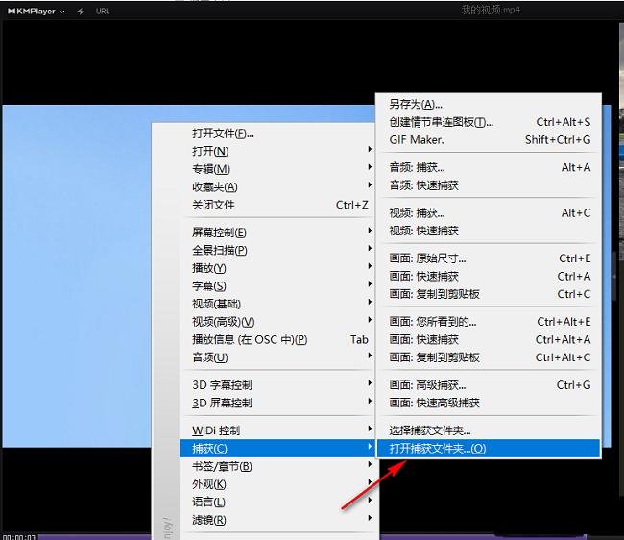Select 打开捕获文件夹 in the capture submenu
This screenshot has height=540, width=624.
pyautogui.click(x=438, y=449)
